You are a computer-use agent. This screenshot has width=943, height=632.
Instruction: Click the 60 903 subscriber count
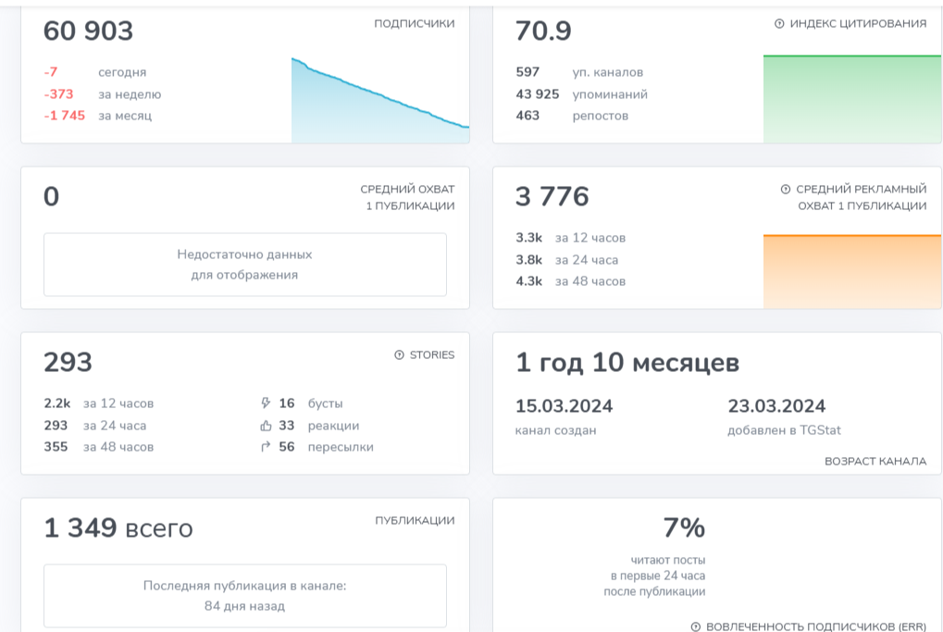tap(89, 31)
